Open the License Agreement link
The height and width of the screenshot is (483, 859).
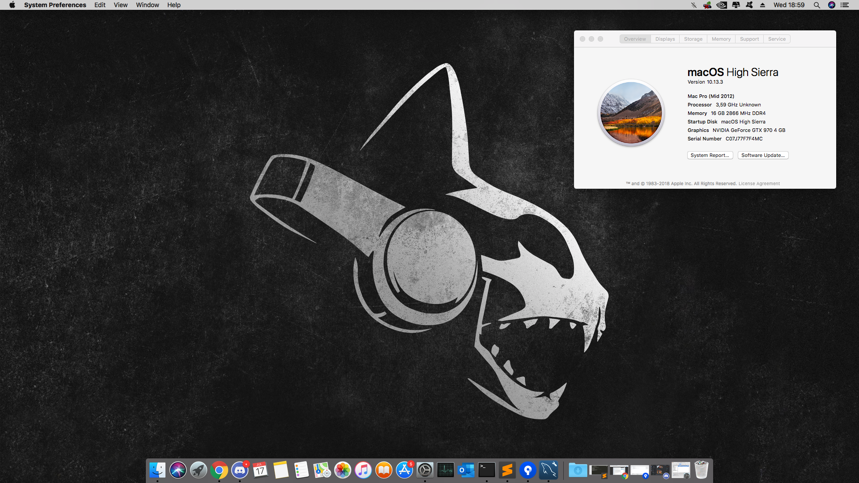(x=759, y=183)
